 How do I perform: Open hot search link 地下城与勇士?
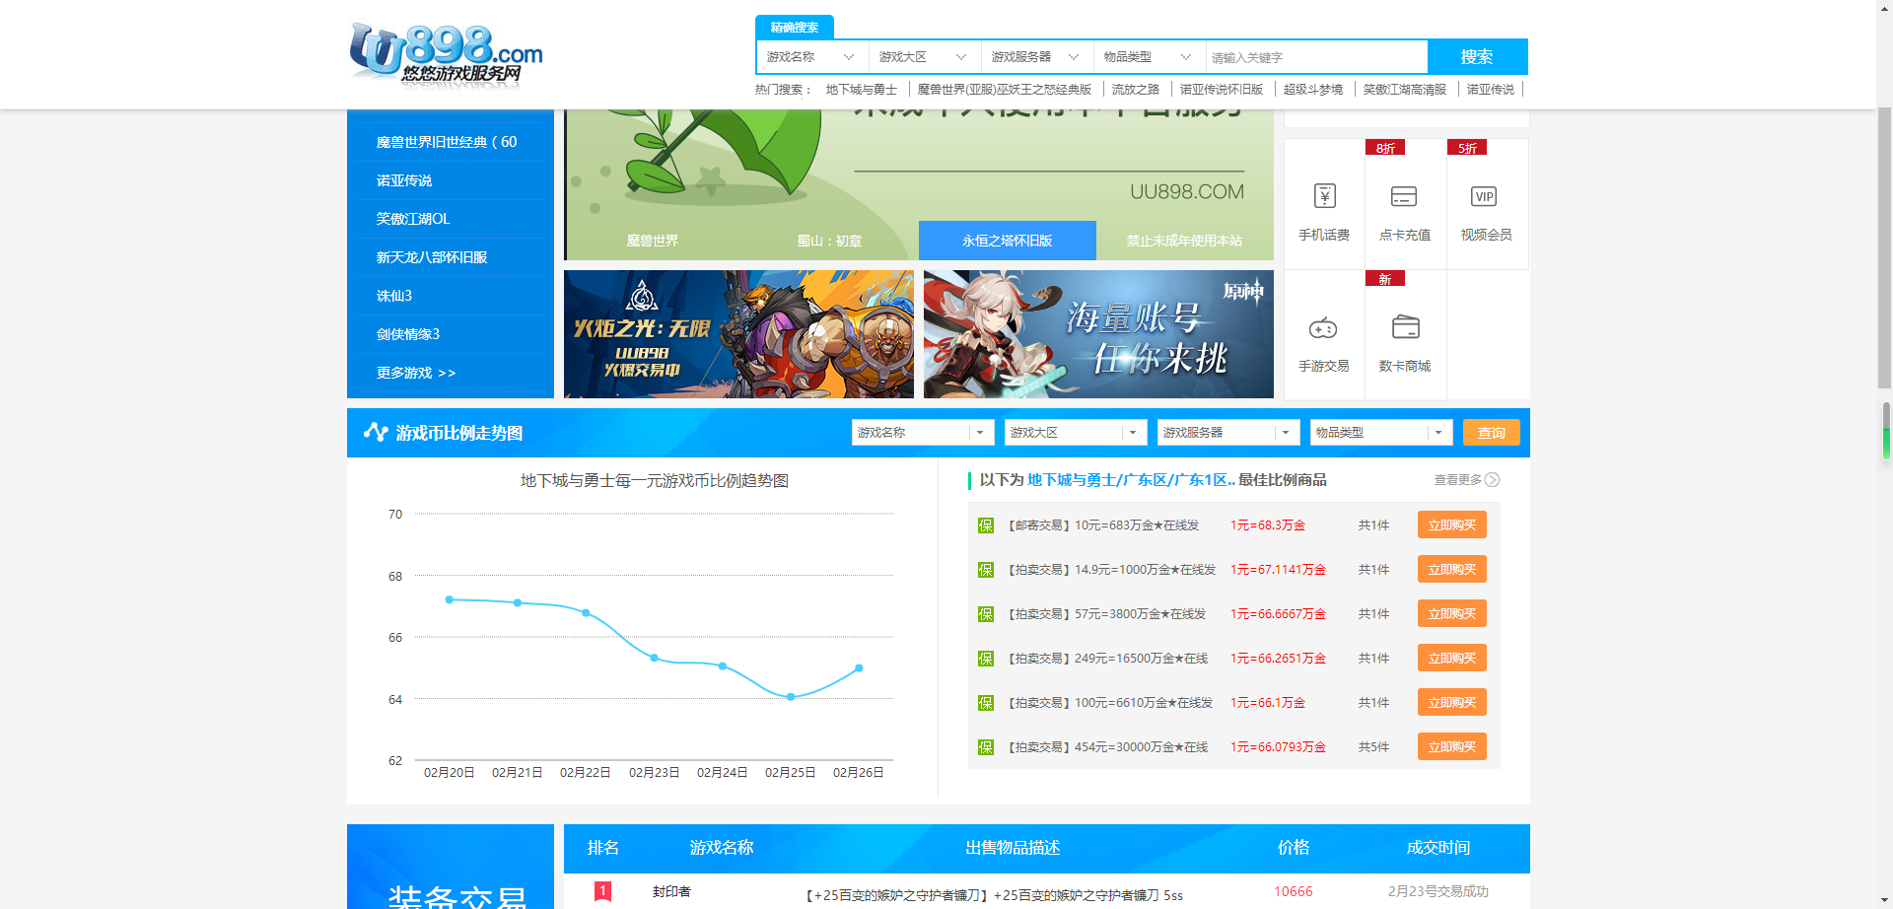point(862,90)
